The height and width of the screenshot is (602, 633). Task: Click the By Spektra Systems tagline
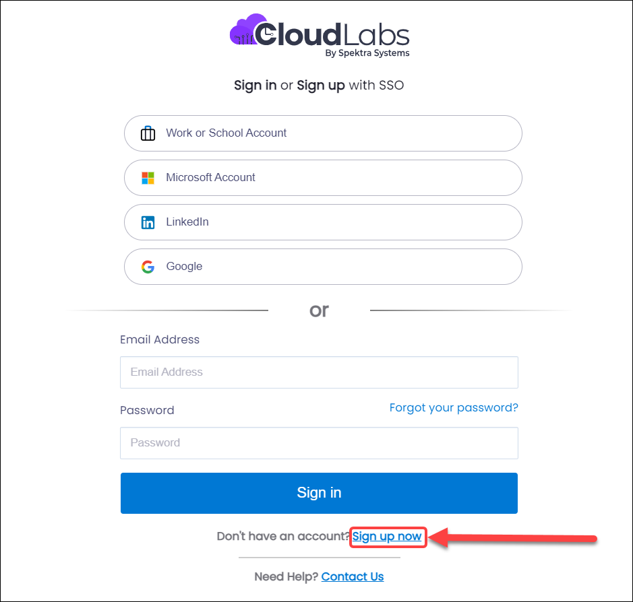click(367, 53)
